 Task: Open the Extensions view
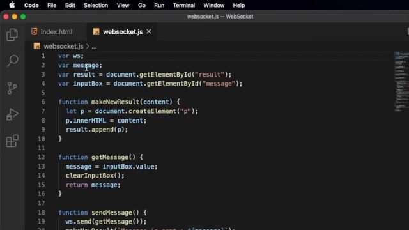(12, 141)
